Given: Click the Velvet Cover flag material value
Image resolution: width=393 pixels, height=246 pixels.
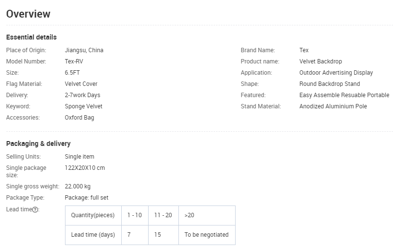Looking at the screenshot, I should [81, 84].
